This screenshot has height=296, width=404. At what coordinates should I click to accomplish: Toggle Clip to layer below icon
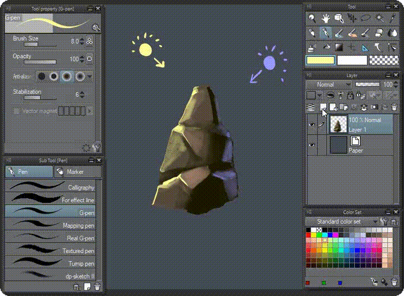tap(331, 95)
